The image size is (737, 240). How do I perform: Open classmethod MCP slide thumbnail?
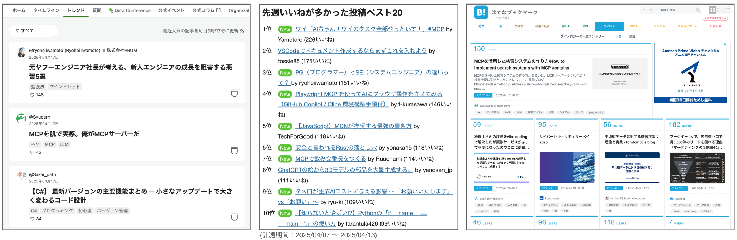pos(620,74)
